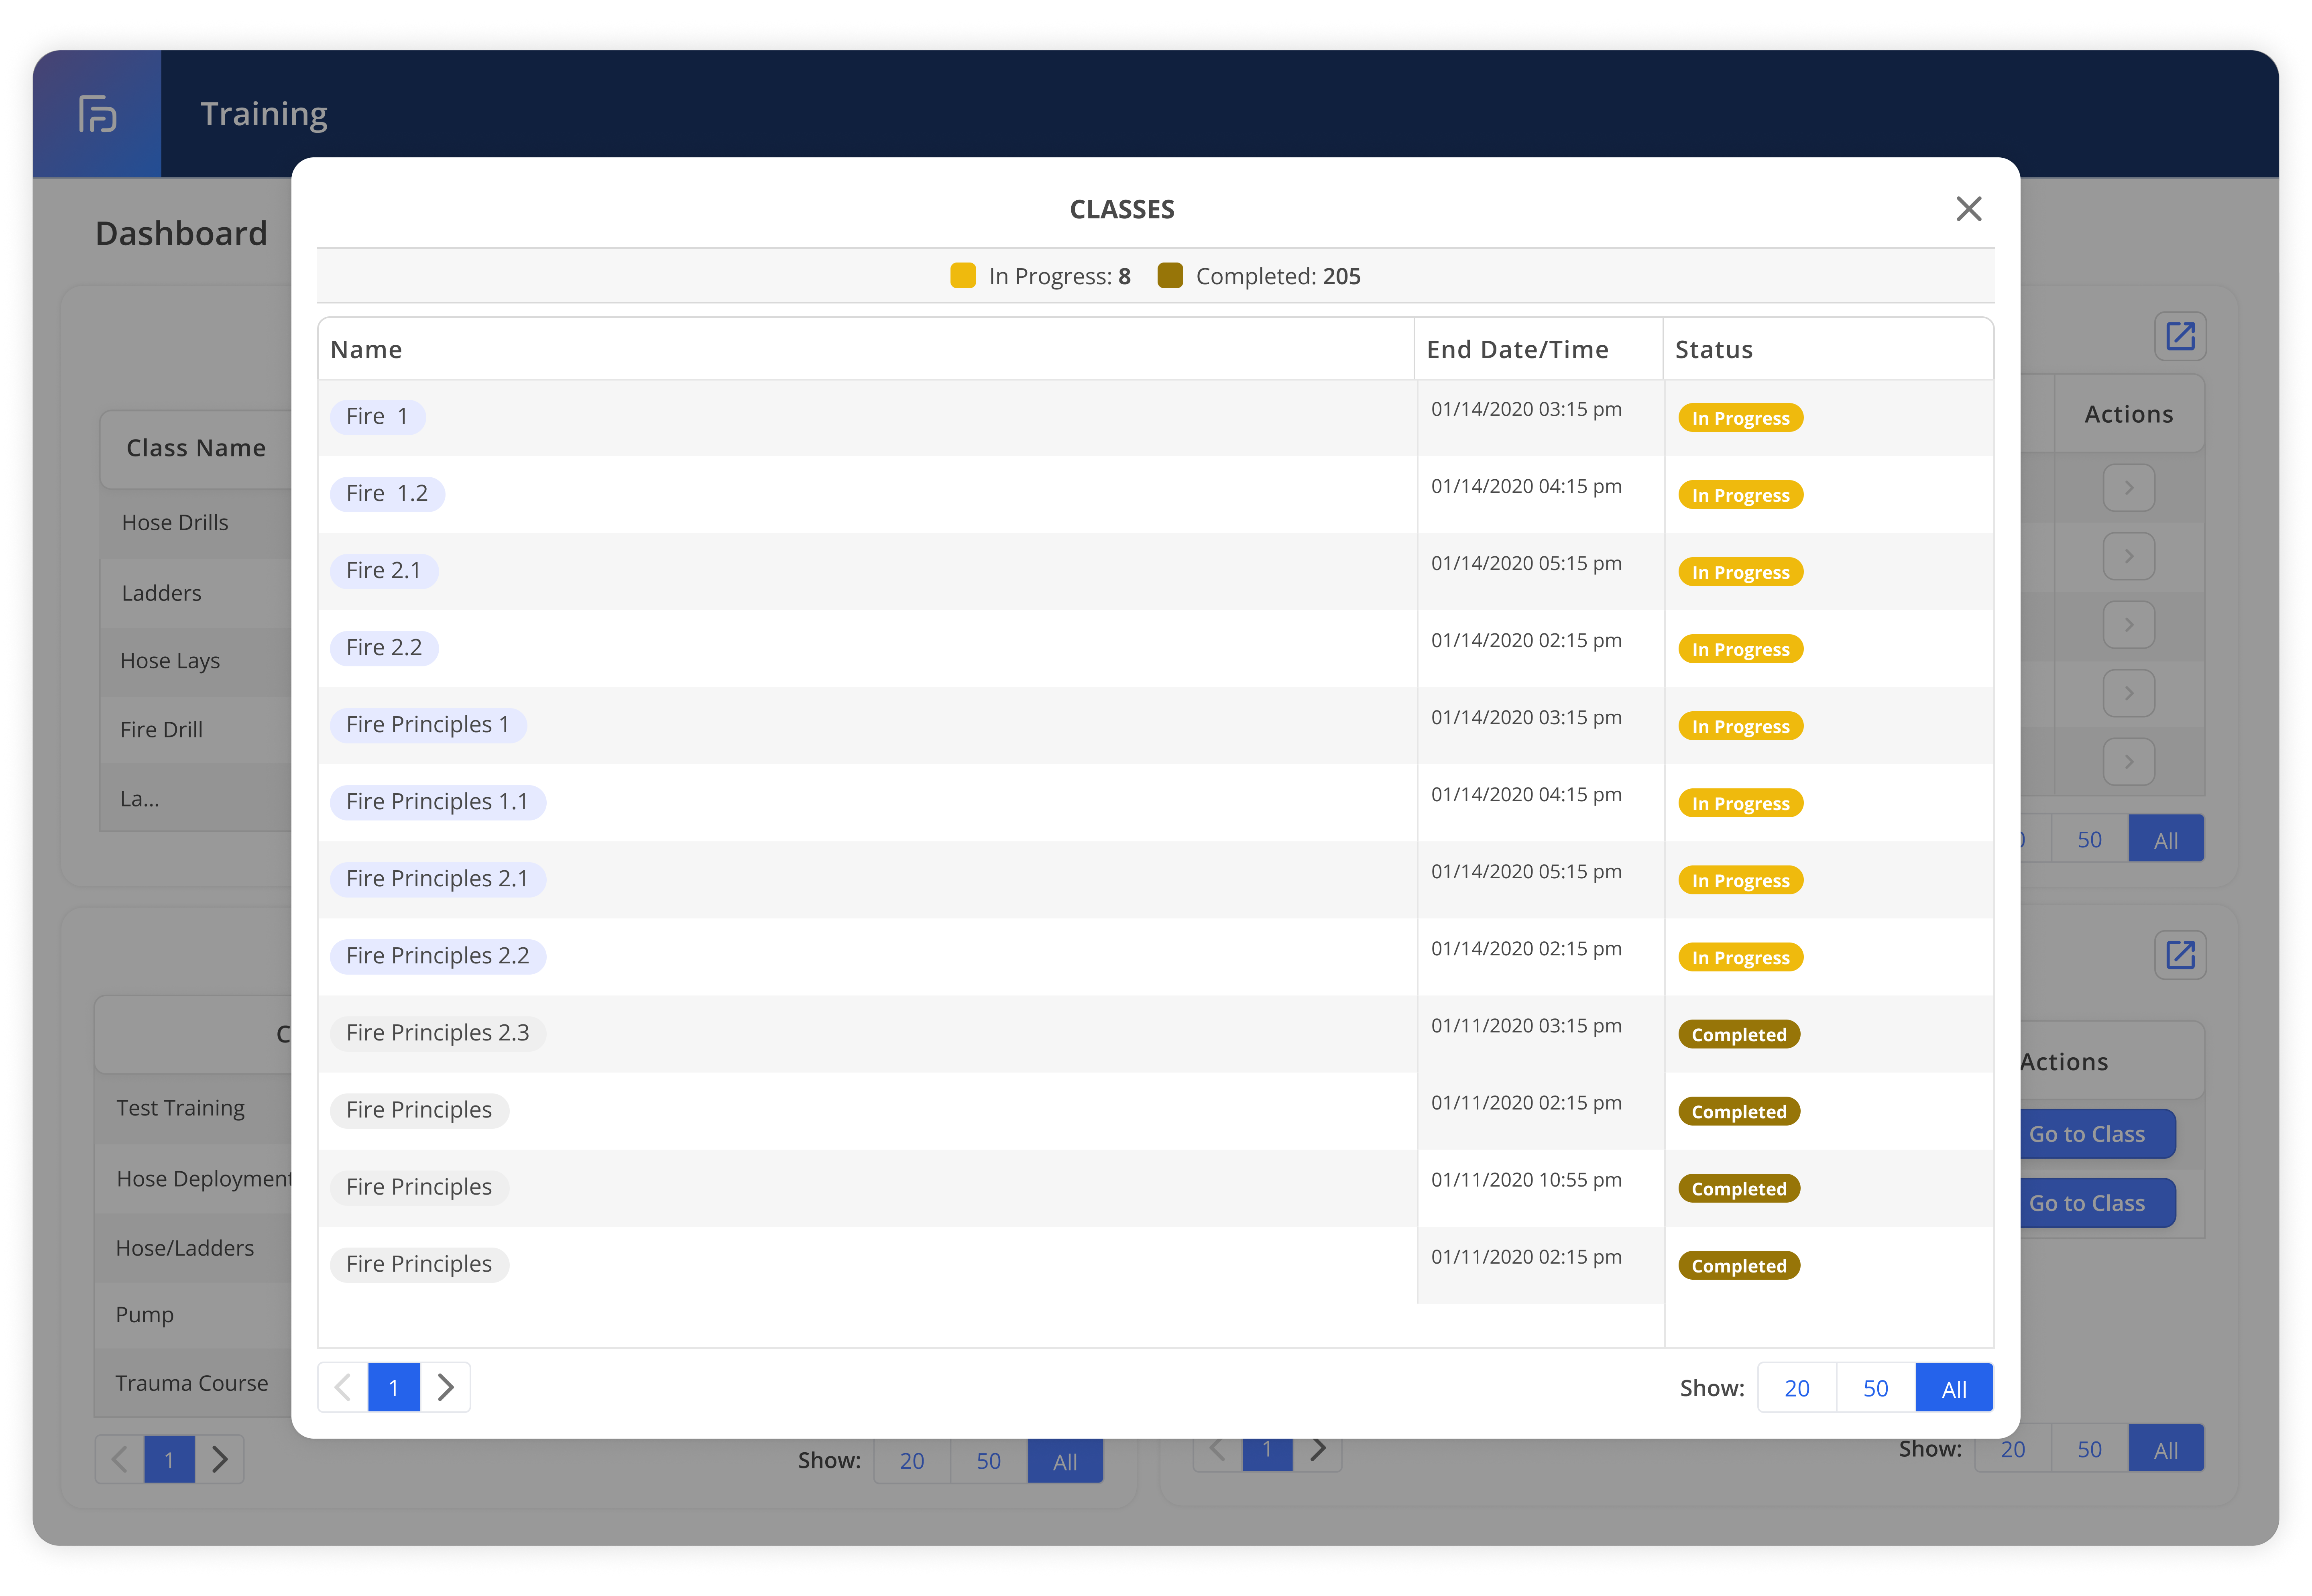Click next page arrow in bottom-left panel
This screenshot has width=2312, height=1596.
pyautogui.click(x=220, y=1460)
